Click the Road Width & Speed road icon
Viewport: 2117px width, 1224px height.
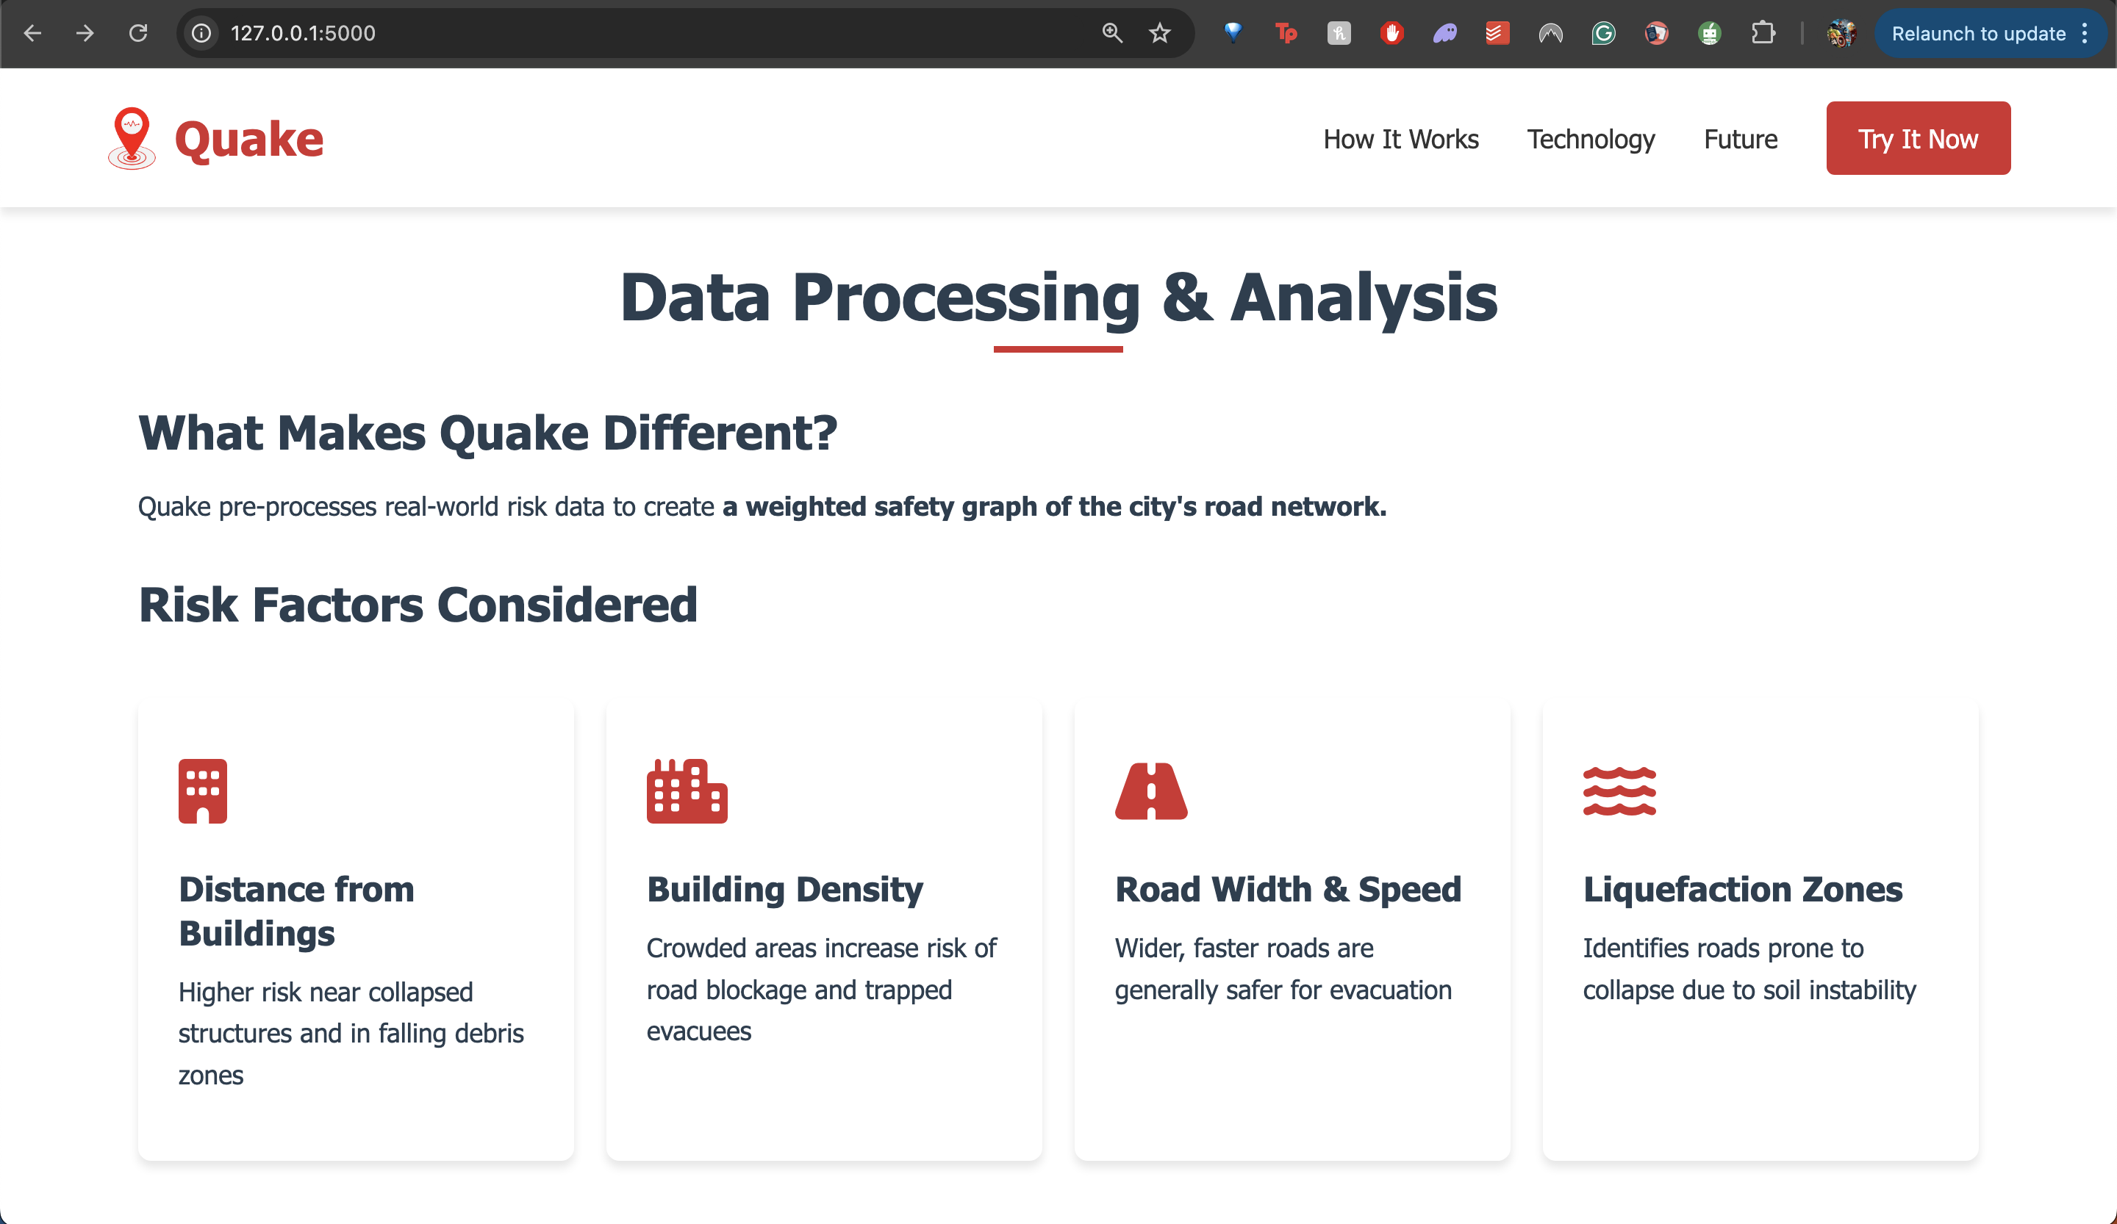pos(1150,791)
